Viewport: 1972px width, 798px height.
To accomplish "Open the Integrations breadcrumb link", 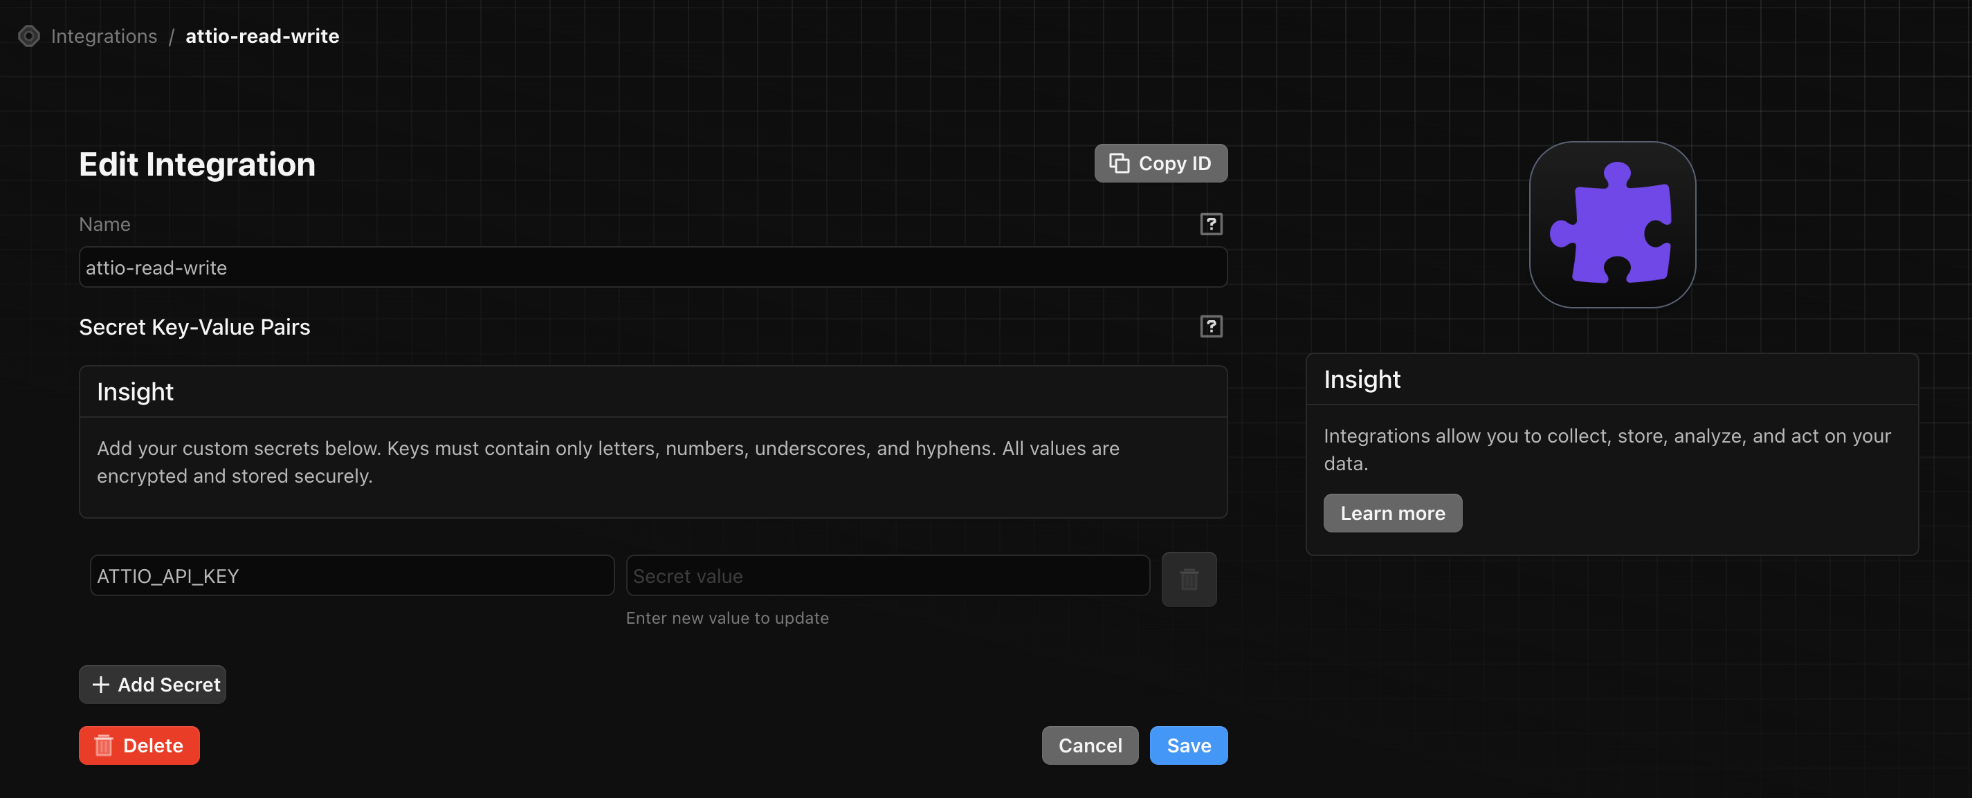I will pyautogui.click(x=104, y=36).
